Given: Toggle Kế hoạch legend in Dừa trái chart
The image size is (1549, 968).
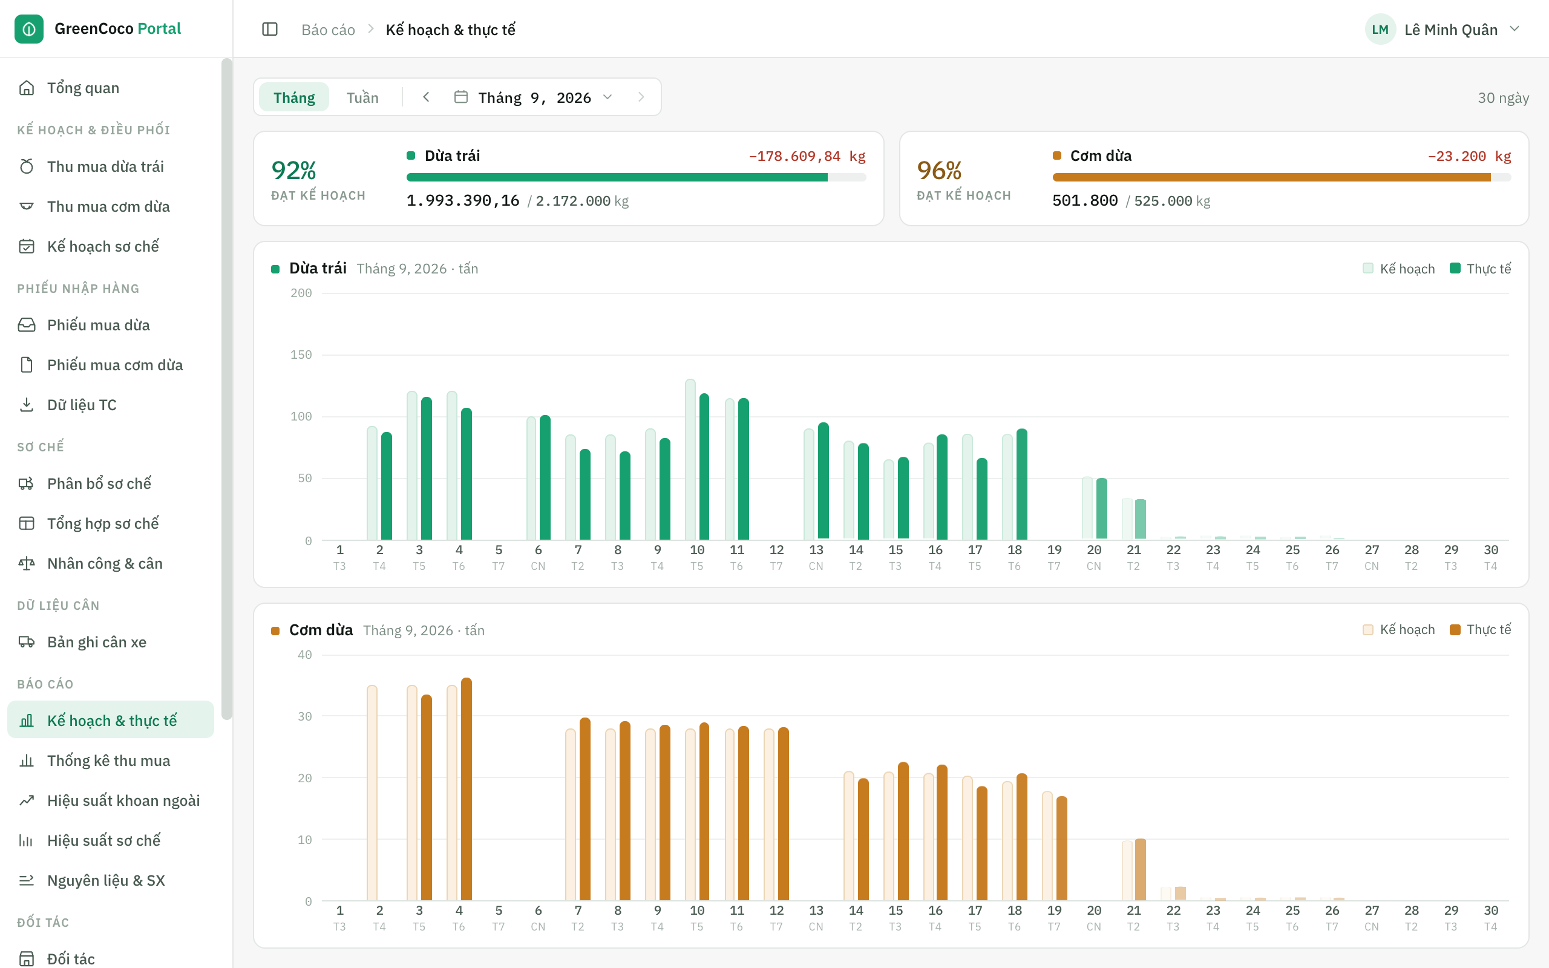Looking at the screenshot, I should coord(1398,268).
